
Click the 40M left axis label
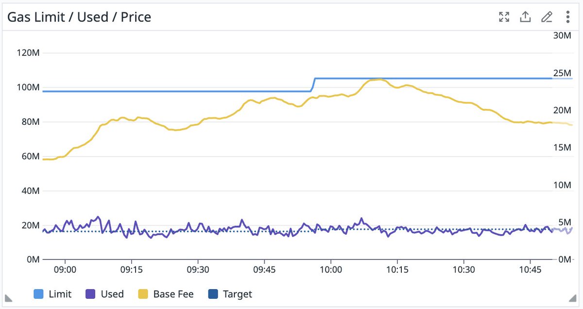click(30, 190)
